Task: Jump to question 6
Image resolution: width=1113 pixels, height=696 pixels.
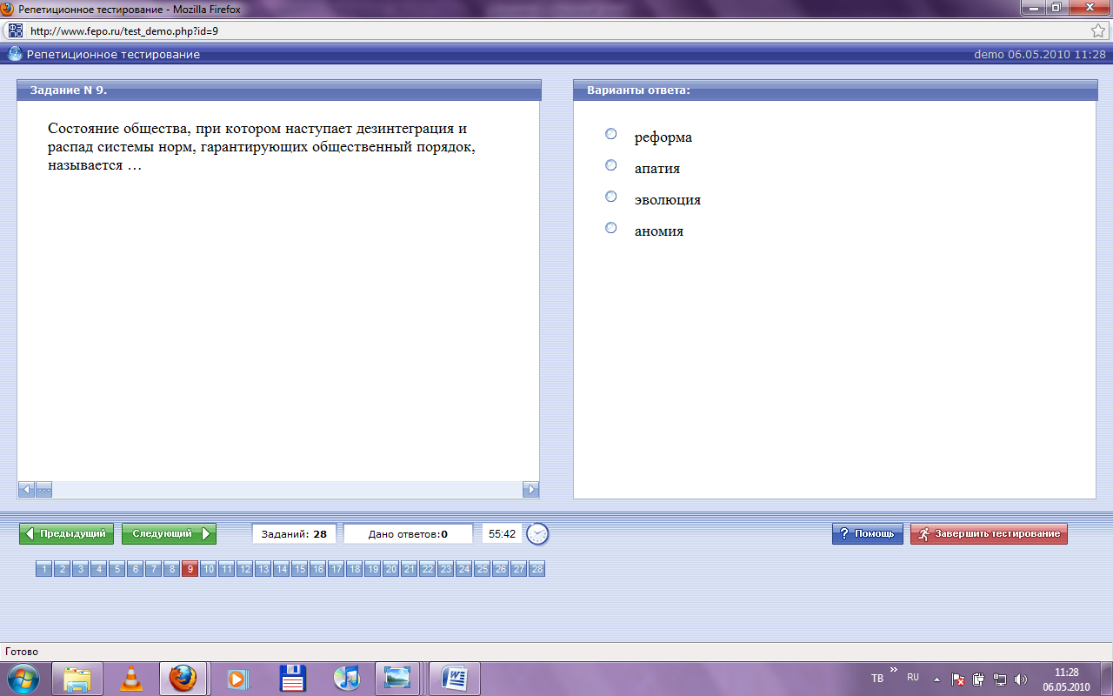Action: click(x=135, y=569)
